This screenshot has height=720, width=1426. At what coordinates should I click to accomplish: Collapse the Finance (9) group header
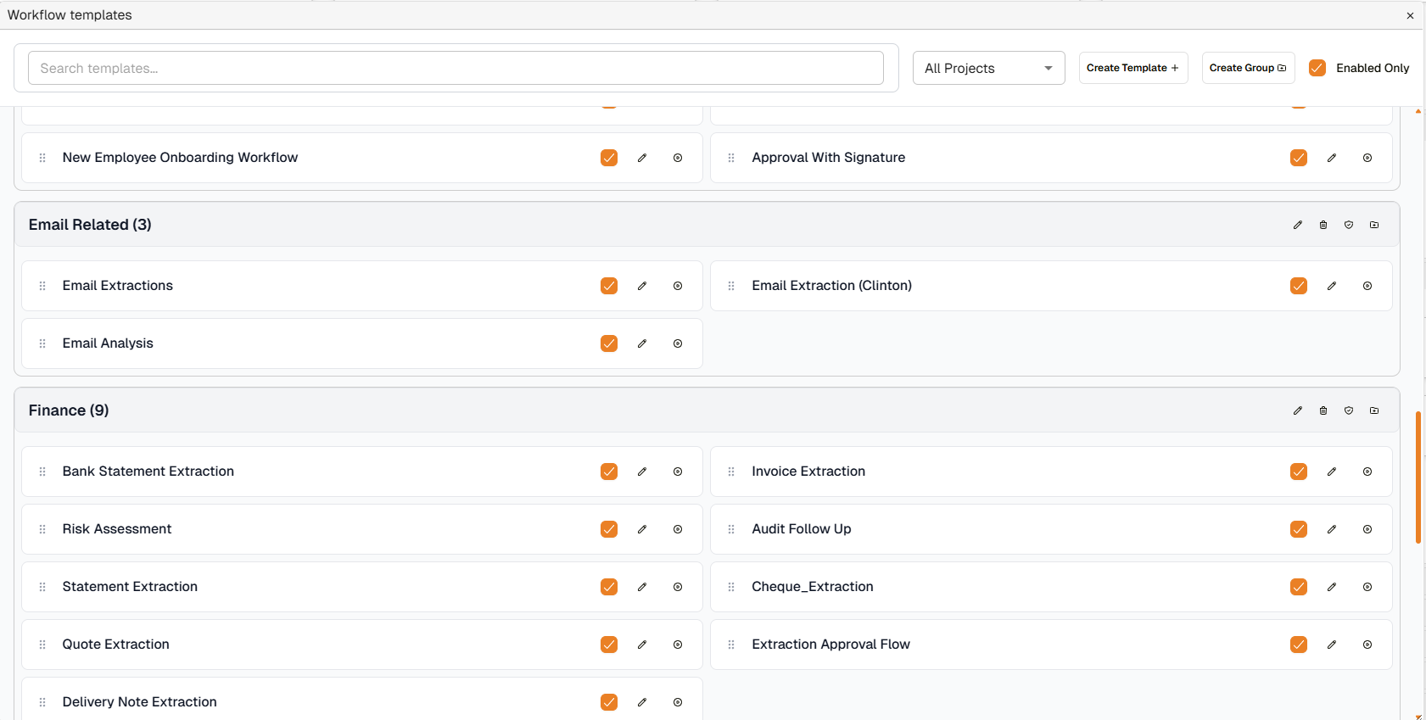click(x=707, y=410)
